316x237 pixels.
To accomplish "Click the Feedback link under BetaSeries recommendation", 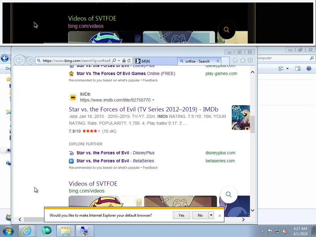I will [150, 168].
